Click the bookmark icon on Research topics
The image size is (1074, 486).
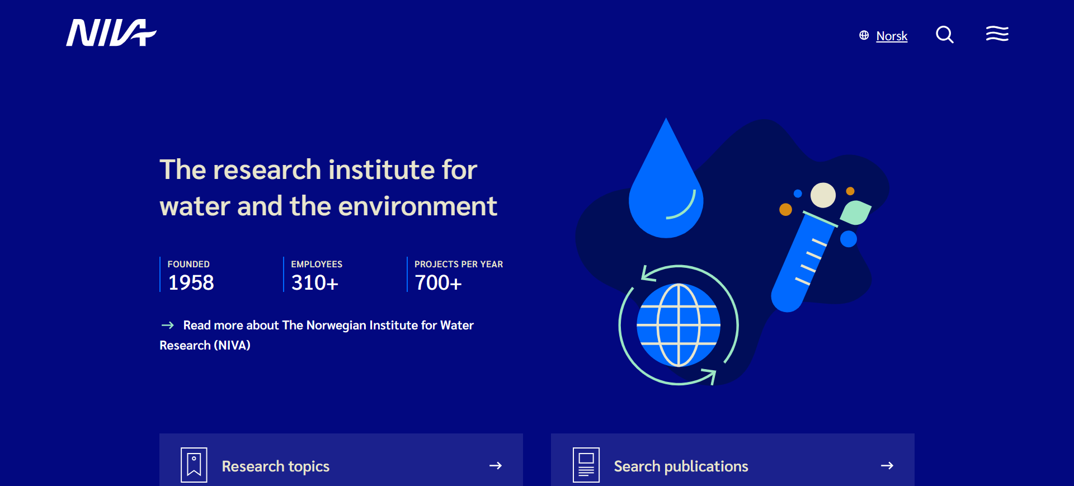pos(194,465)
